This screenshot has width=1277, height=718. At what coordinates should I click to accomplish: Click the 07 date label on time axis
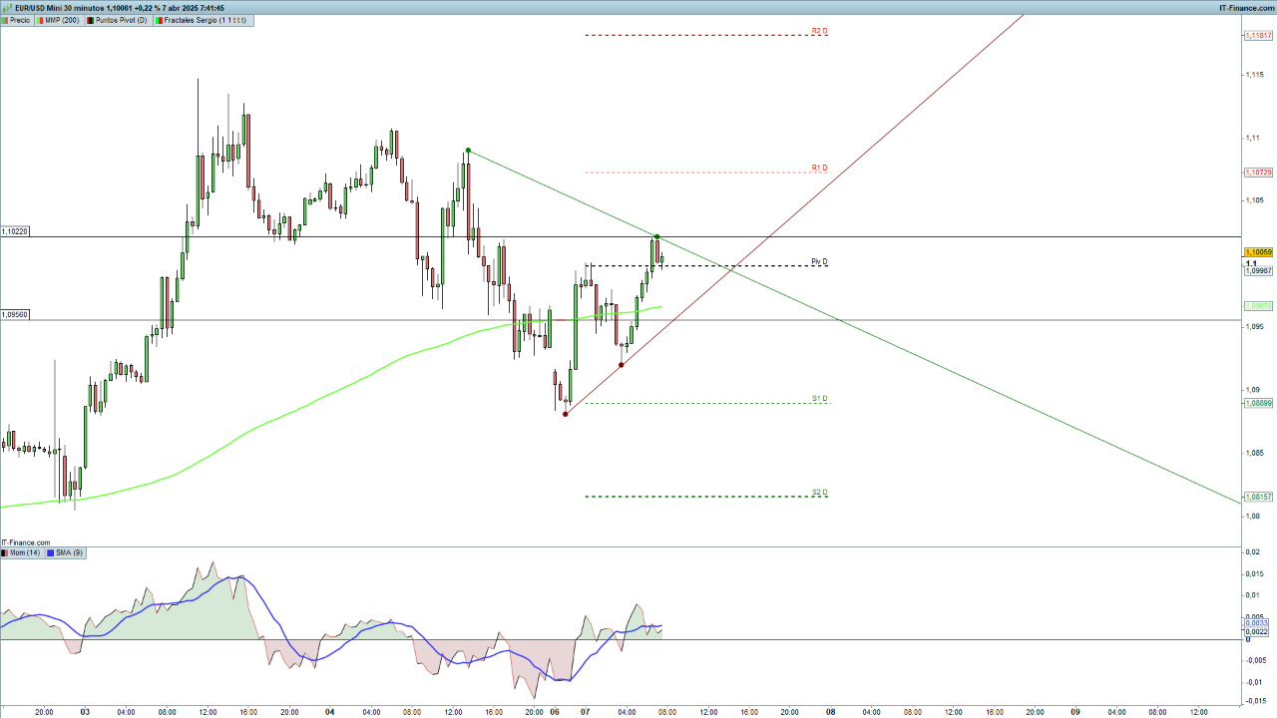(x=585, y=712)
